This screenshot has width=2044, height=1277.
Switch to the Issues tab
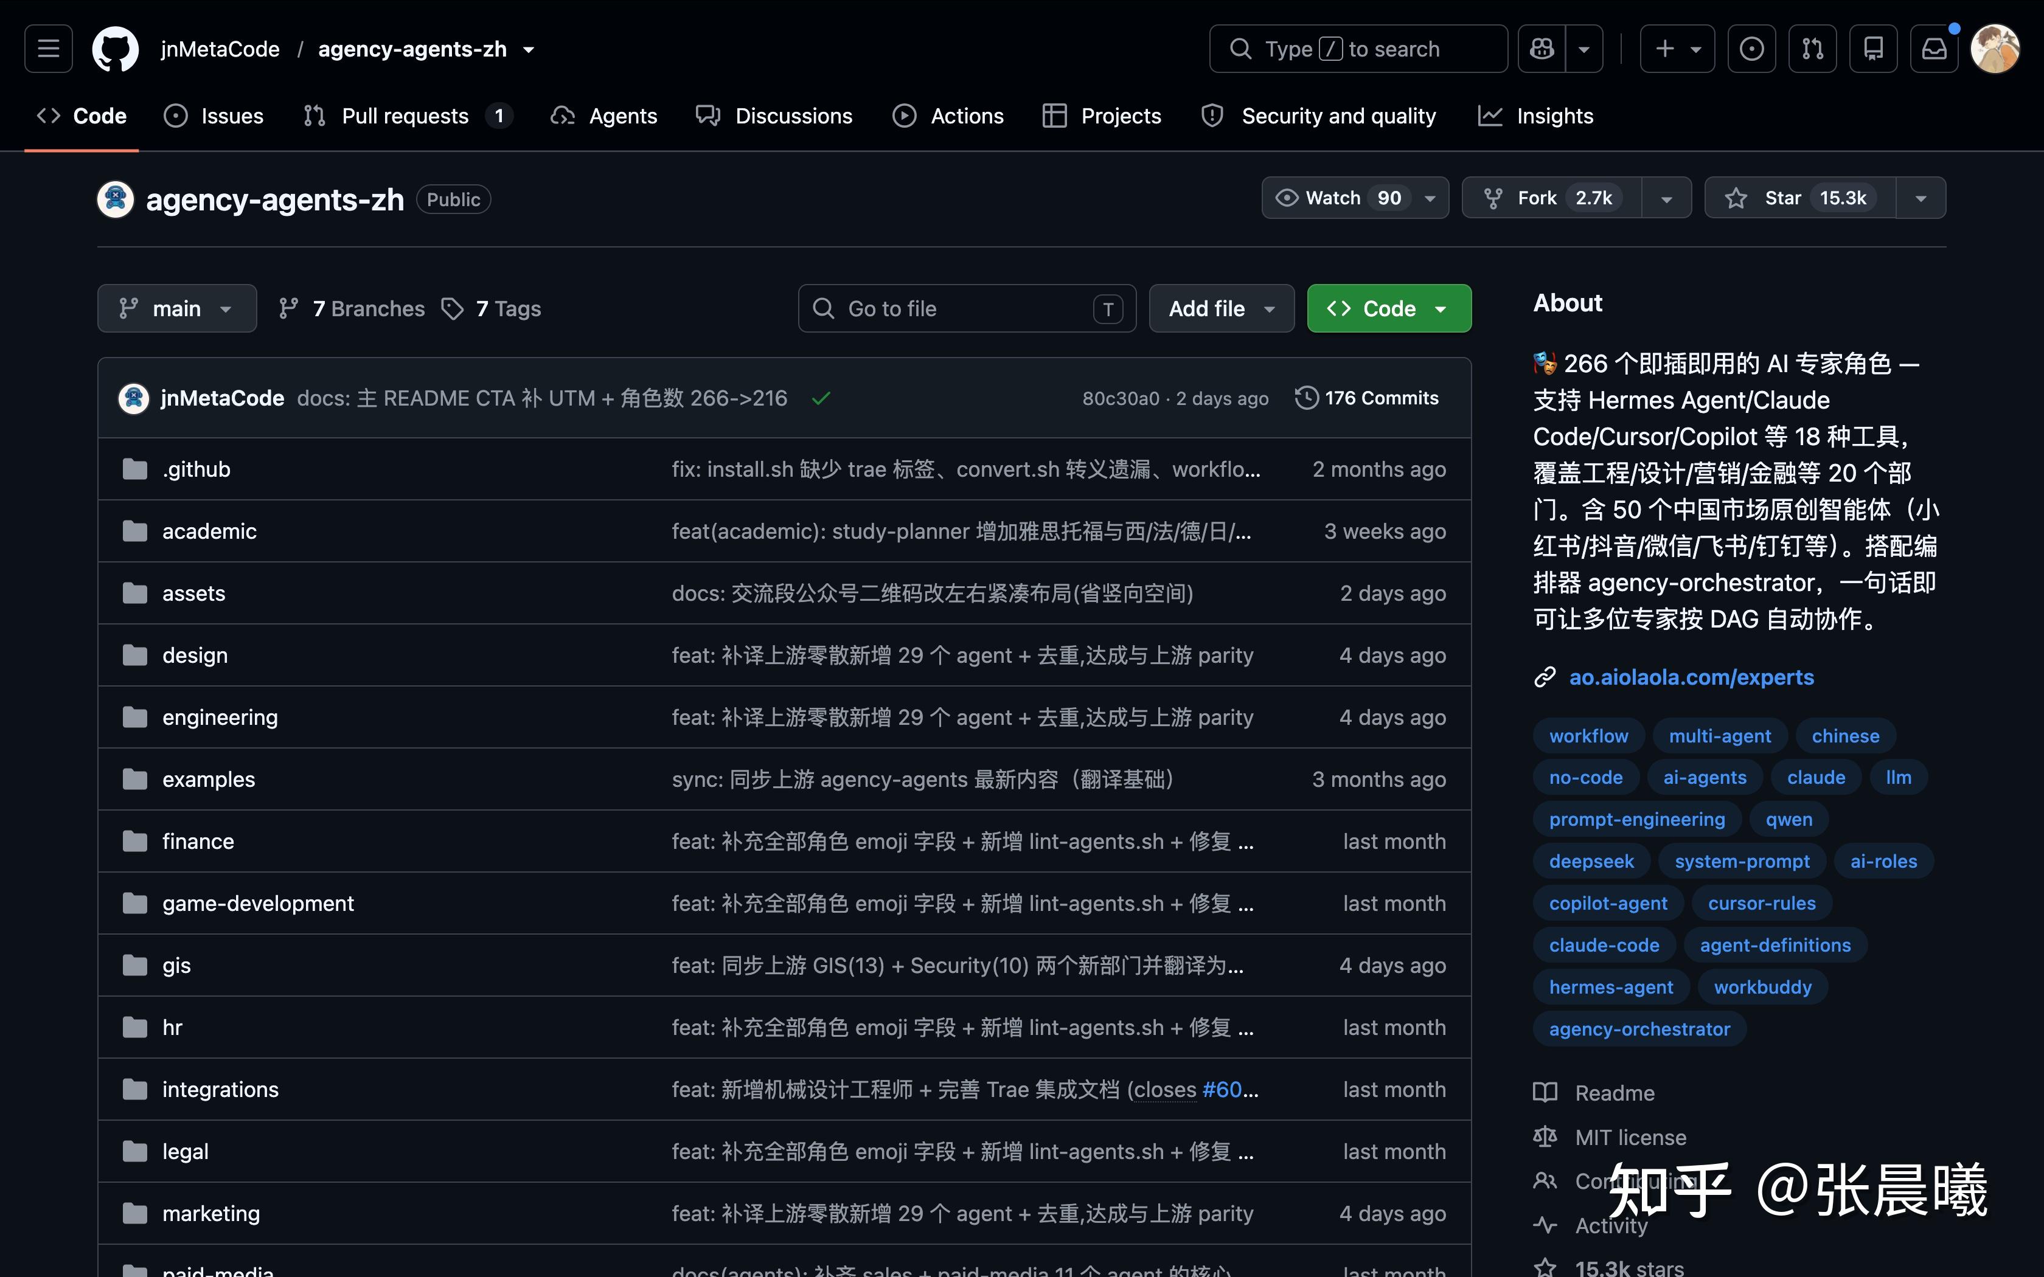tap(214, 116)
